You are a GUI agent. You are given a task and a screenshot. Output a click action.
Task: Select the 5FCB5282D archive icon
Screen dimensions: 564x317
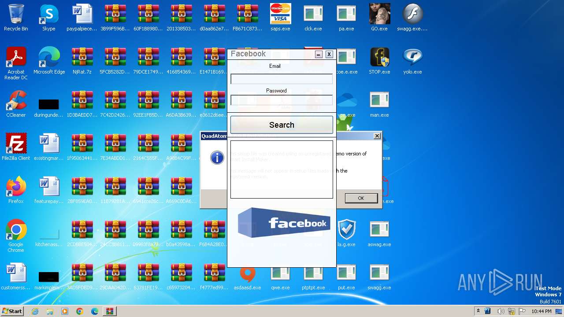click(115, 61)
